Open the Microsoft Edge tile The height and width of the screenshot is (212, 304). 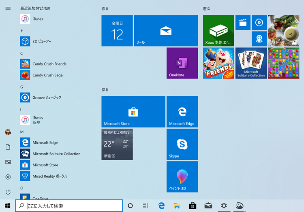[x=182, y=112]
